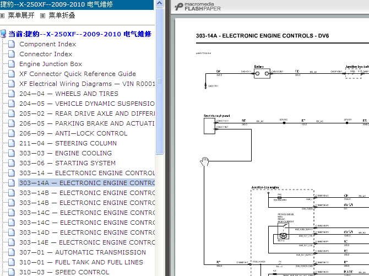Select 206-05 Parking Brake and Actuation
369x276 pixels.
pyautogui.click(x=87, y=123)
